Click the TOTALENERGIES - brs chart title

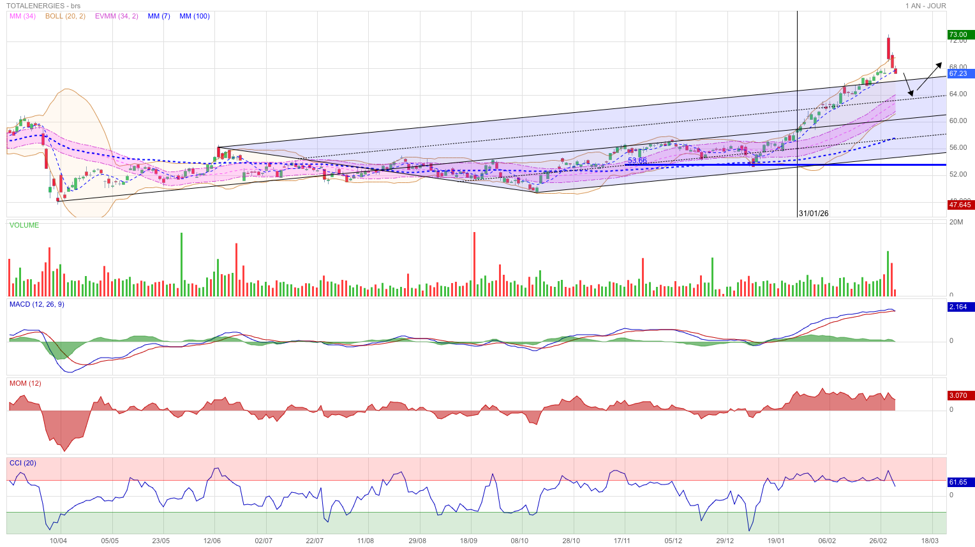(x=43, y=6)
